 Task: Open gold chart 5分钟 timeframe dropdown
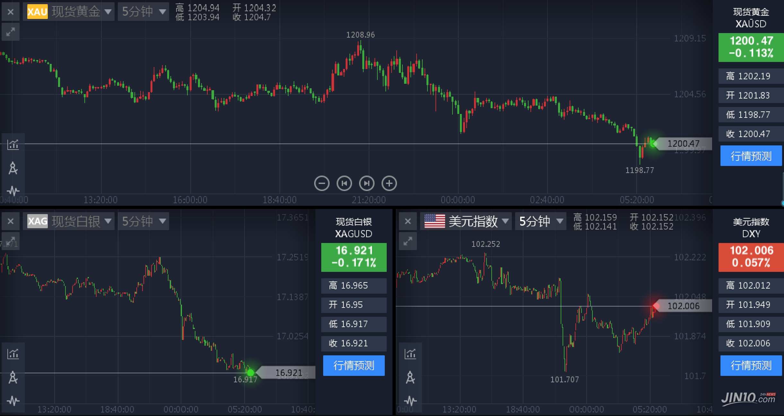pyautogui.click(x=143, y=12)
